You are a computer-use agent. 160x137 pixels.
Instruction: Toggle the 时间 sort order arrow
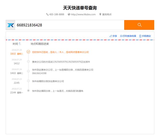pyautogui.click(x=20, y=44)
